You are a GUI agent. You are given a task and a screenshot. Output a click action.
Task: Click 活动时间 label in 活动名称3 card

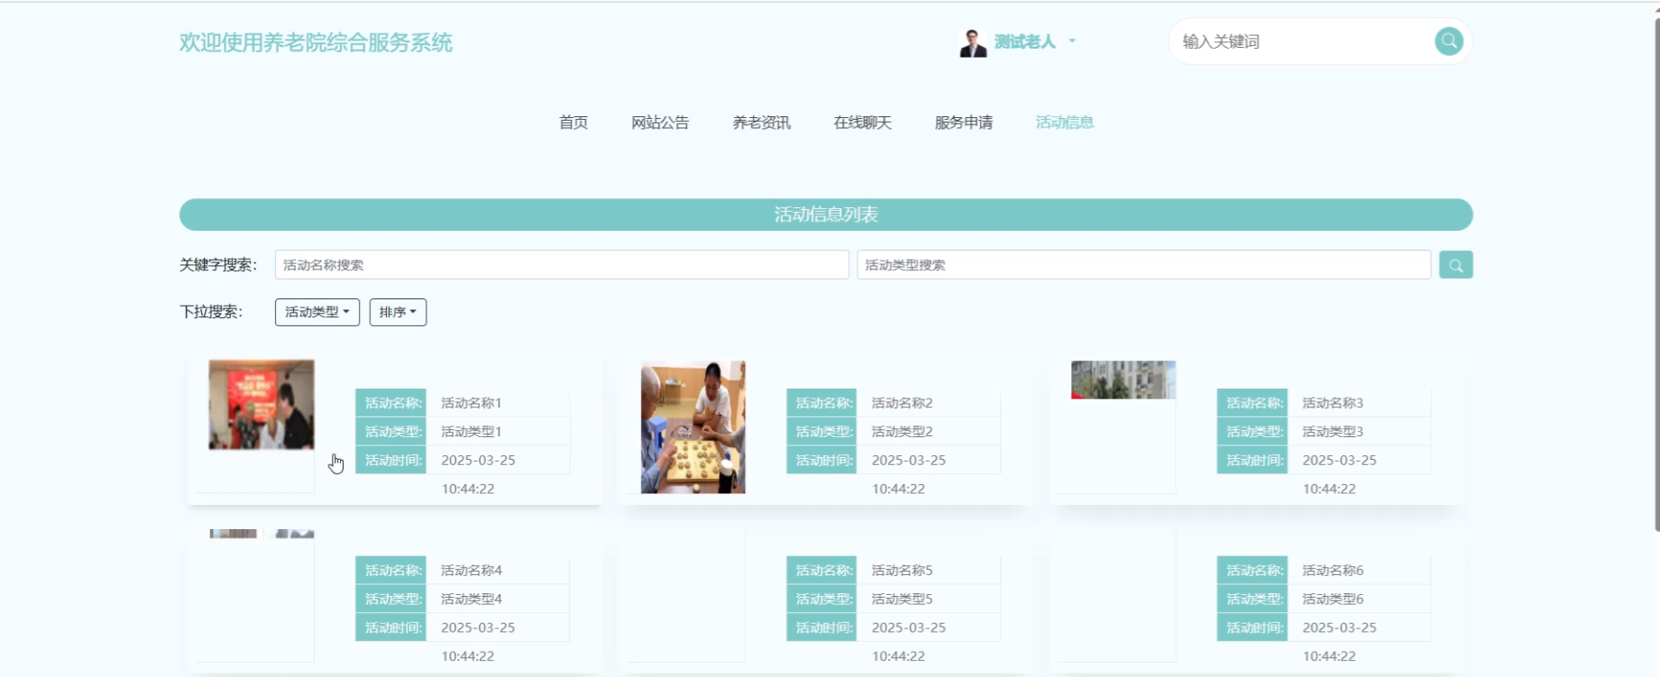1252,461
